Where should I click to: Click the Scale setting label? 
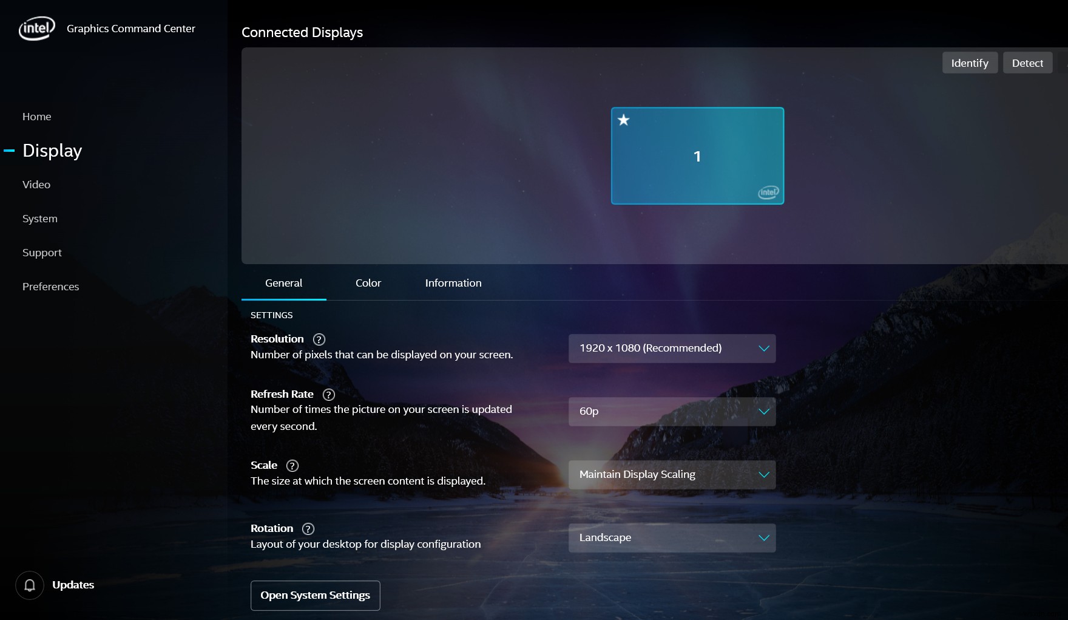(x=264, y=465)
